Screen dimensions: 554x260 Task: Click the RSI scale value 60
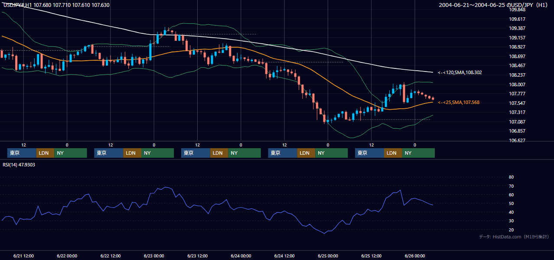coord(511,195)
